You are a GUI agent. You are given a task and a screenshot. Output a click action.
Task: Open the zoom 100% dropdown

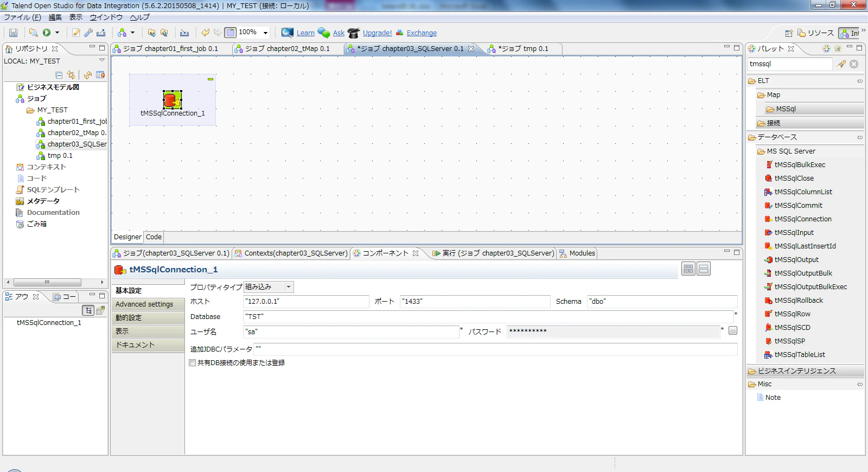(x=265, y=33)
